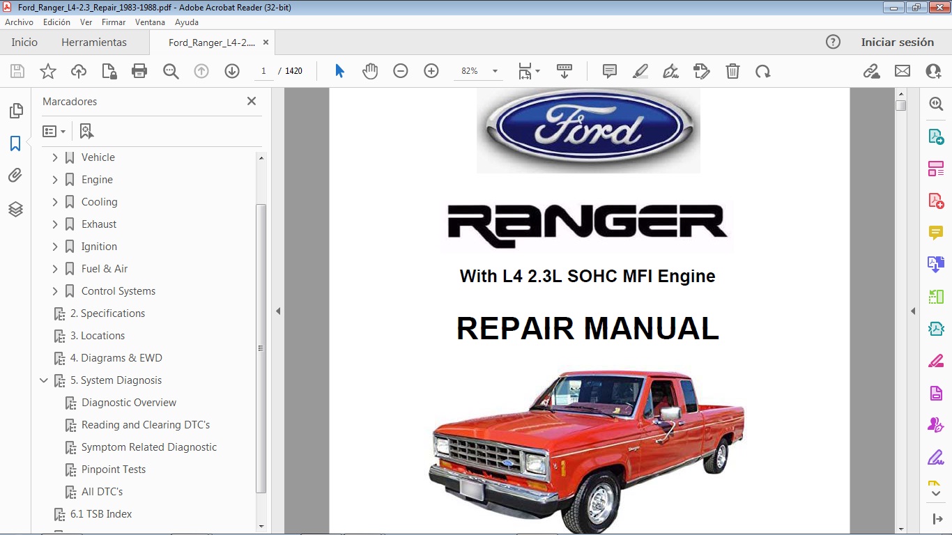Open the Layers panel in the left sidebar

15,209
